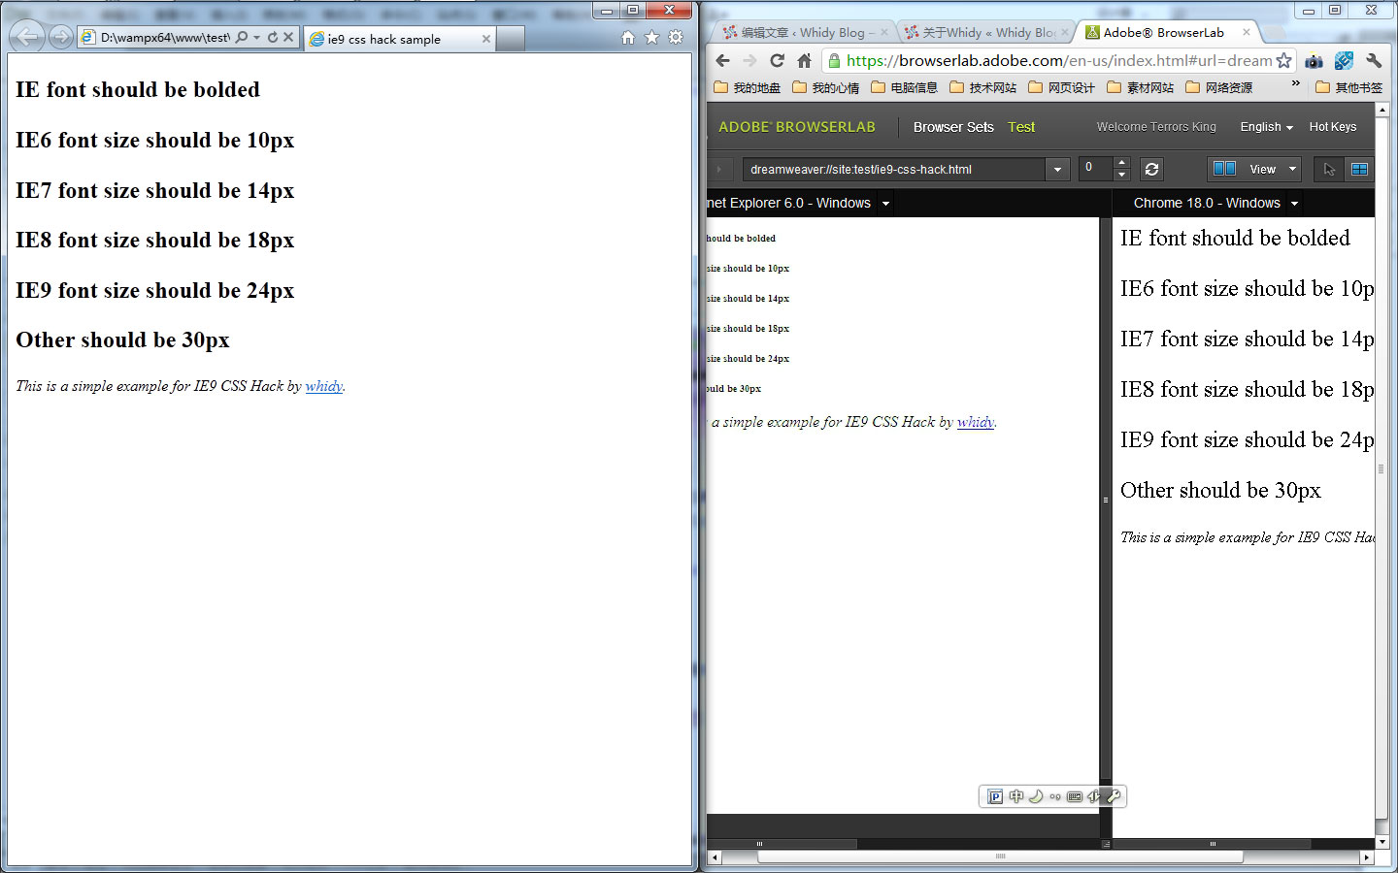
Task: Increase the delay stepper value
Action: 1122,162
